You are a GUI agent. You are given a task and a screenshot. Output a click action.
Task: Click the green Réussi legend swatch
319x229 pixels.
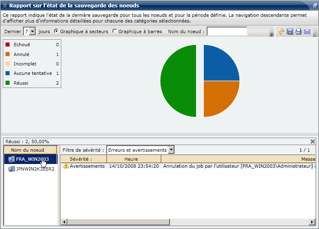7,83
